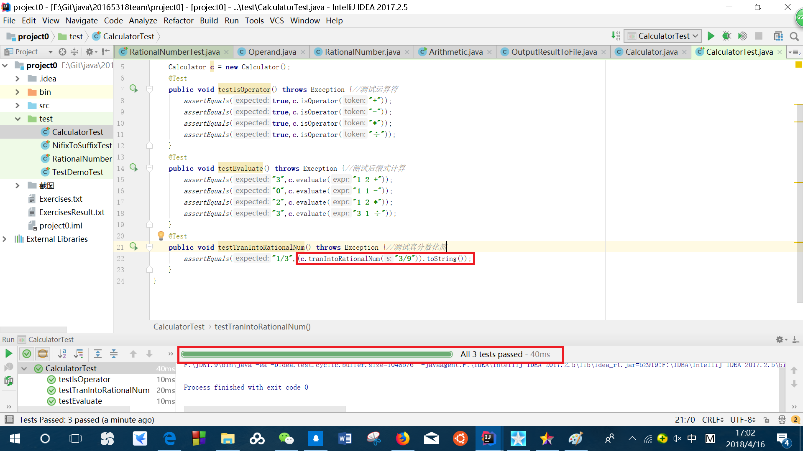This screenshot has height=451, width=803.
Task: Click tool windows quick access icon
Action: tap(8, 419)
